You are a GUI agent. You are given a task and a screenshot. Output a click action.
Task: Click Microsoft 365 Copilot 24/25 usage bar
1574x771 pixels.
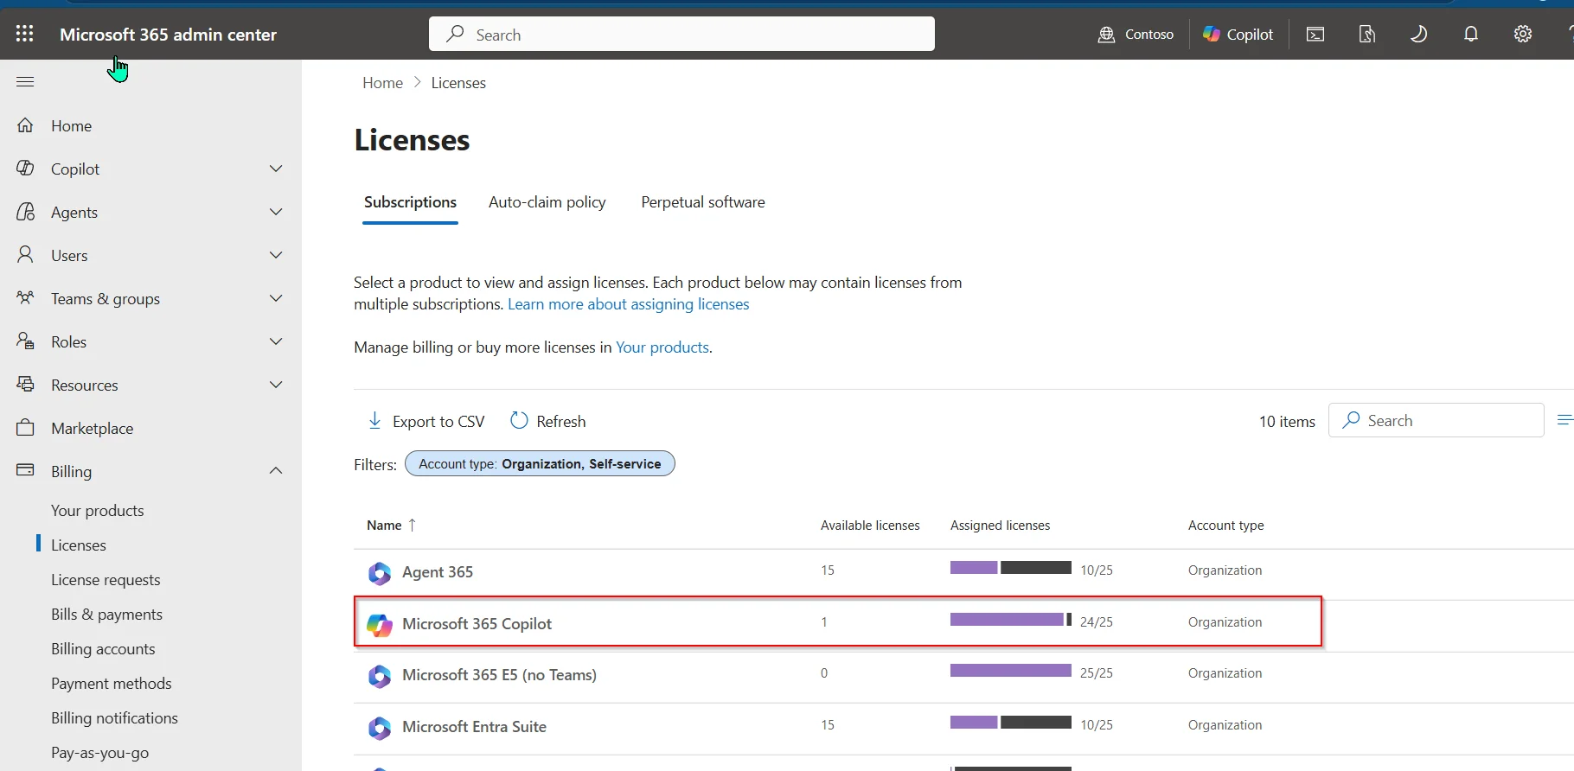tap(1010, 620)
